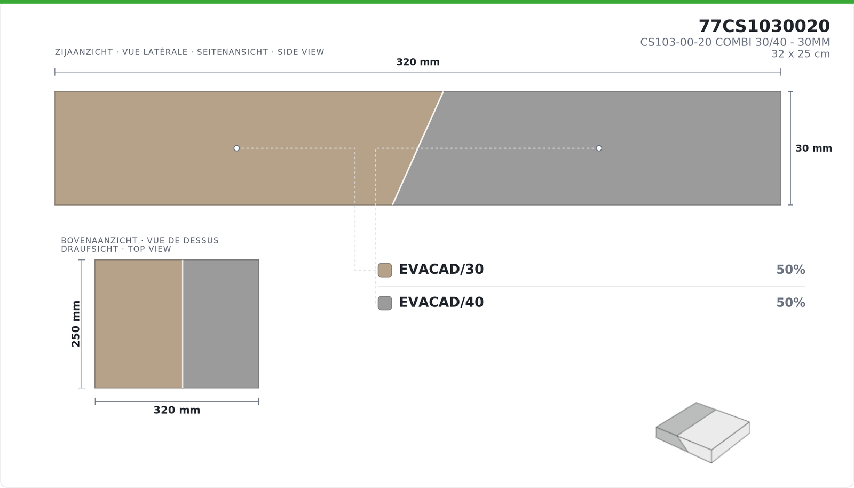
Task: Select the EVACAD/30 legend label
Action: coord(441,270)
